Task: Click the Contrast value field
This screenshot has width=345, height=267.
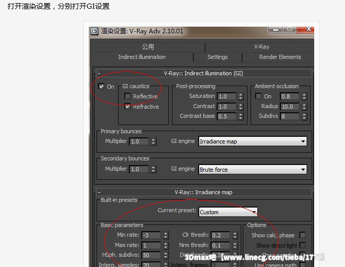Action: pos(226,107)
